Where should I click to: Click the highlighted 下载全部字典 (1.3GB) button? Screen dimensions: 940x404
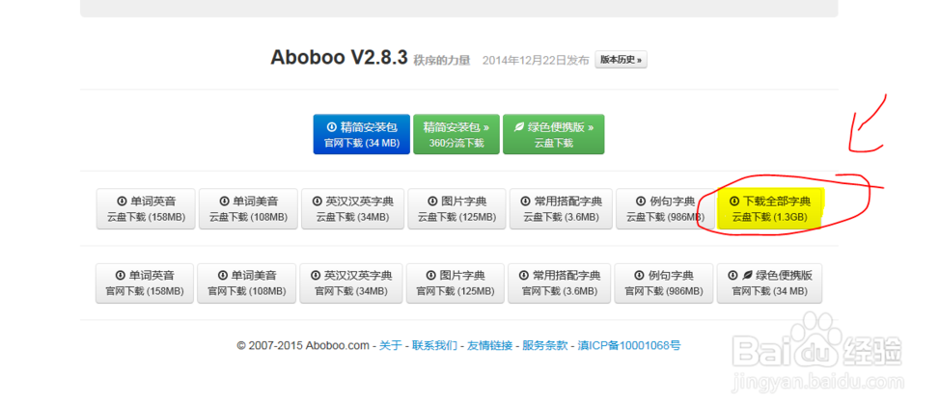[x=769, y=209]
